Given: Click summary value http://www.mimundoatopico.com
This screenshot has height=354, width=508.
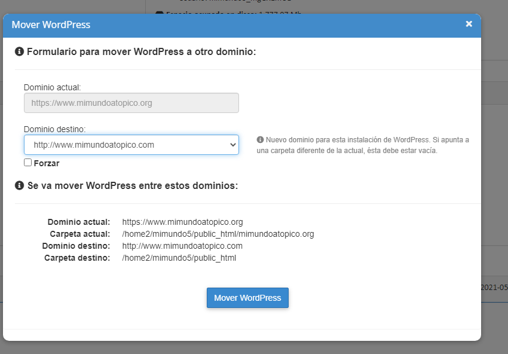Looking at the screenshot, I should point(182,246).
